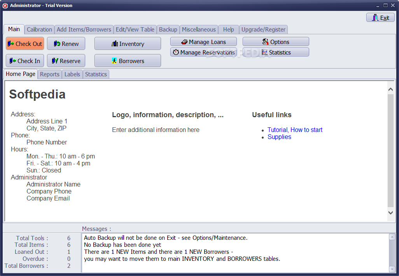Click the Check Out button
Image resolution: width=399 pixels, height=276 pixels.
[25, 44]
